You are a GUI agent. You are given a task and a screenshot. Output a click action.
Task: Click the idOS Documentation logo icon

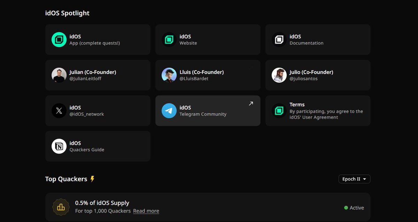[x=279, y=40]
